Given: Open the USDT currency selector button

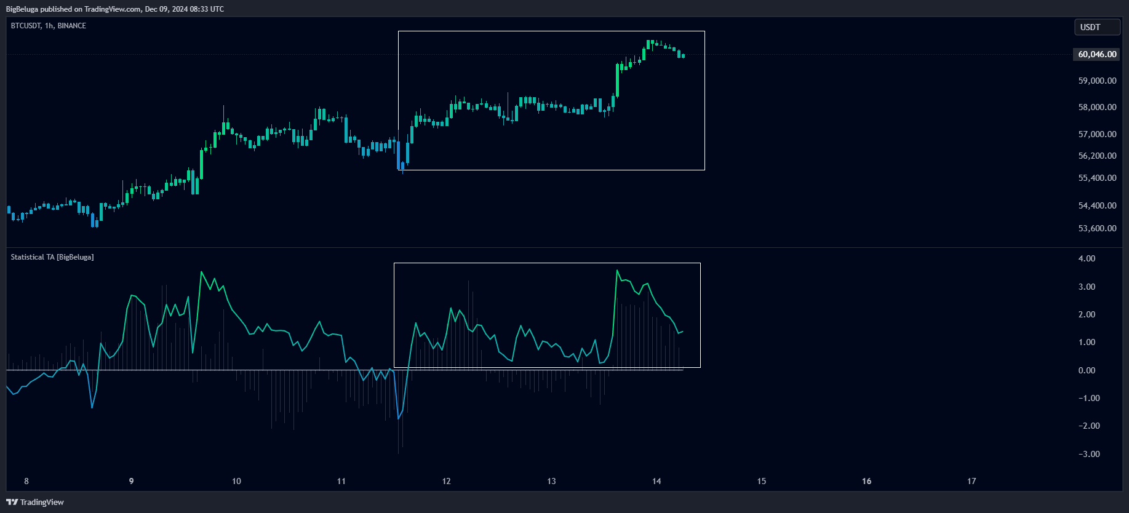Looking at the screenshot, I should click(1097, 27).
